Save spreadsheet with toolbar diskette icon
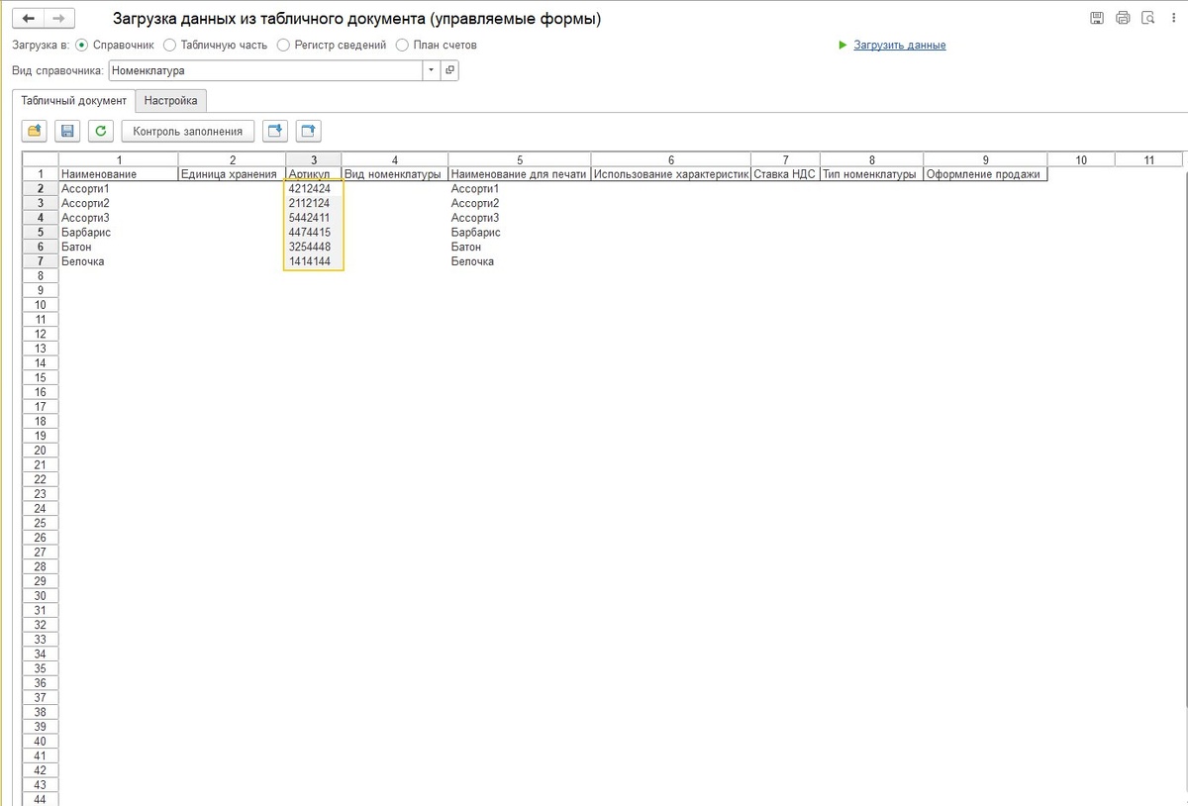The width and height of the screenshot is (1188, 806). 67,131
